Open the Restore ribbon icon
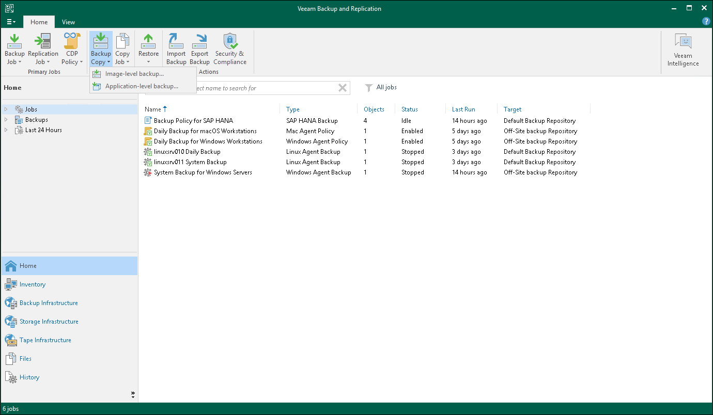This screenshot has height=415, width=713. [x=148, y=49]
